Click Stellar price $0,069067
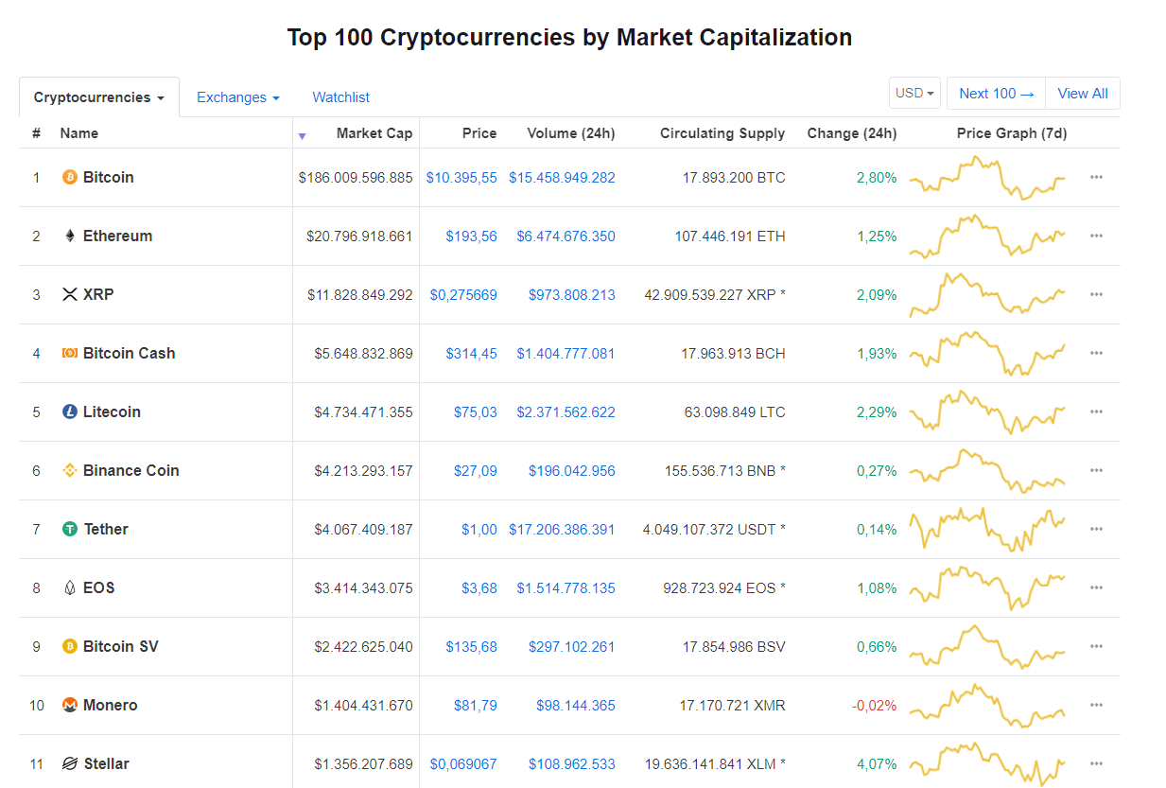Viewport: 1166px width, 788px height. pos(463,763)
